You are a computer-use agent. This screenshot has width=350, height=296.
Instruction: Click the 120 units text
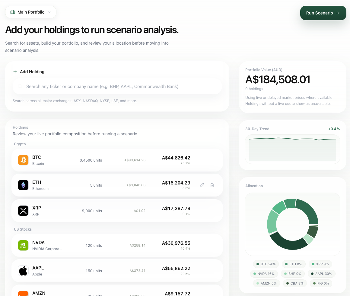pyautogui.click(x=94, y=245)
